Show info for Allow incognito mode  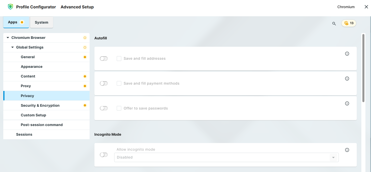(347, 150)
